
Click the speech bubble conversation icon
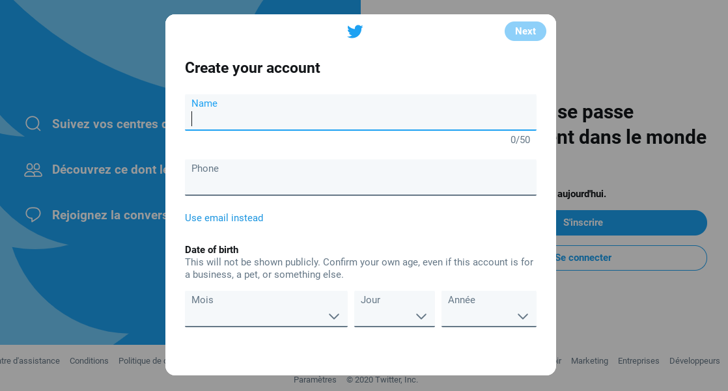point(33,215)
